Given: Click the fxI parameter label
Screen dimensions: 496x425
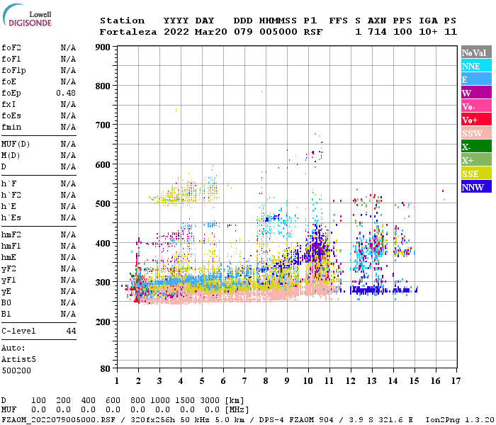Looking at the screenshot, I should (x=9, y=104).
